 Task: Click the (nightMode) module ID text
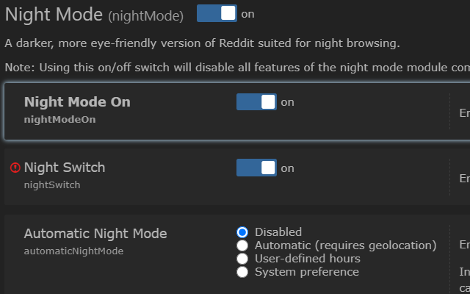(x=146, y=15)
